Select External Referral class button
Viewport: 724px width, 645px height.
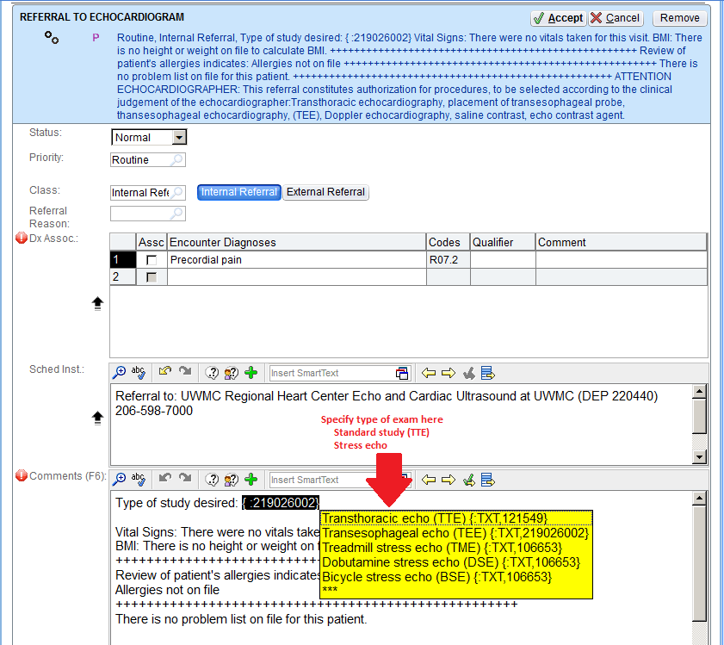(x=325, y=192)
